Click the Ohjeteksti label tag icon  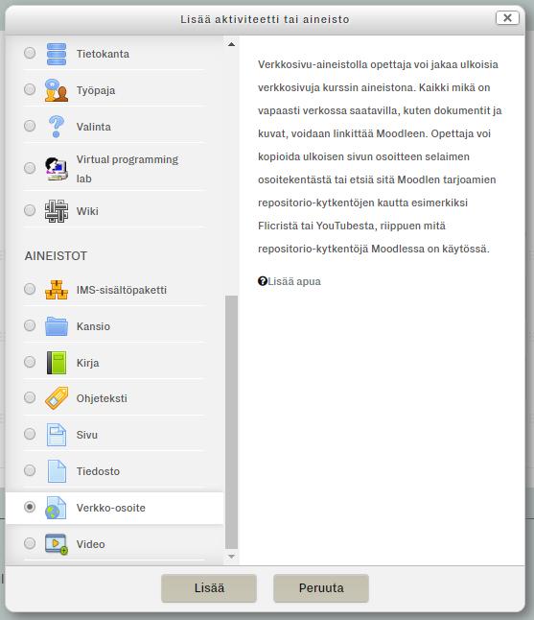pyautogui.click(x=57, y=398)
